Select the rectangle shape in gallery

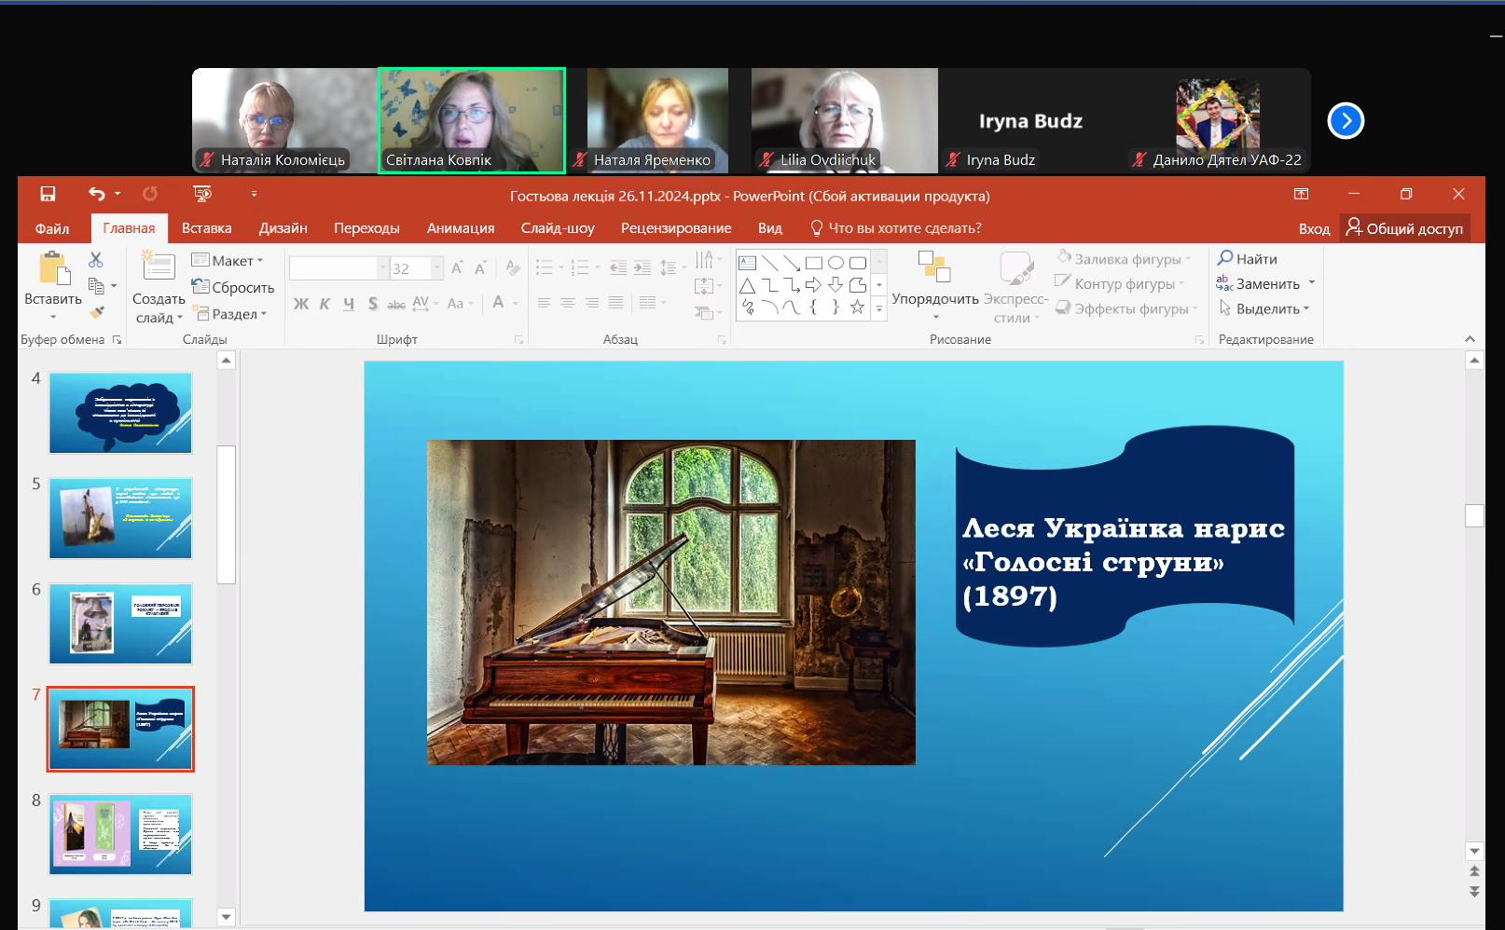[814, 263]
